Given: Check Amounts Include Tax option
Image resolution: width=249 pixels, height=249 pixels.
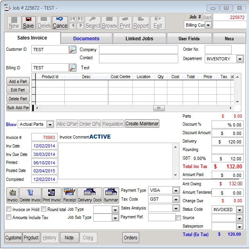Looking at the screenshot, I should 9,217.
